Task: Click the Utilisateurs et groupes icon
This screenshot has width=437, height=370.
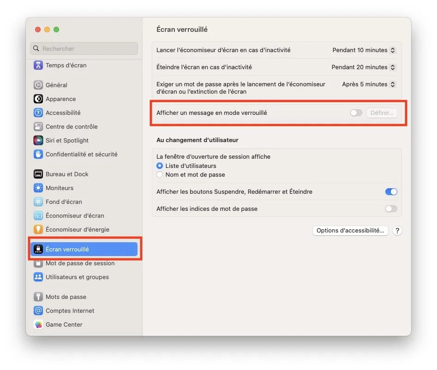Action: (38, 277)
